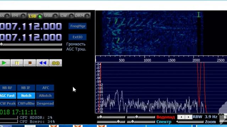Toggle the NB RF noise blanker
227x127 pixels.
[x=8, y=88]
